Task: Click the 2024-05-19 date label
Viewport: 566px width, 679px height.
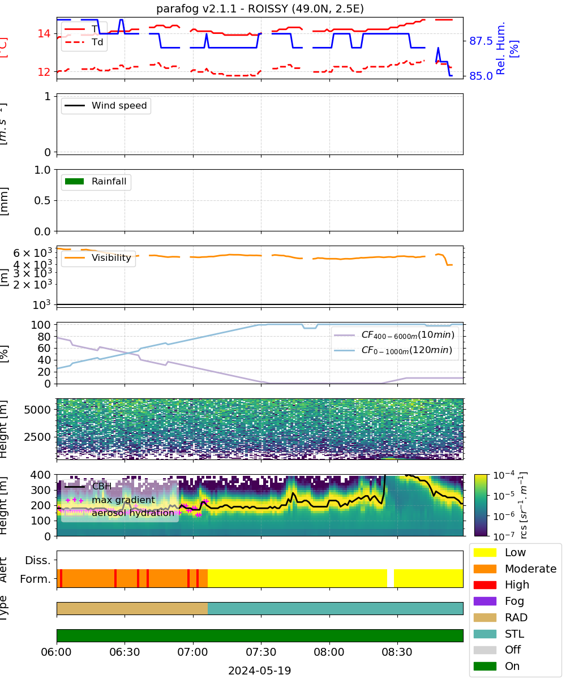Action: pos(260,671)
